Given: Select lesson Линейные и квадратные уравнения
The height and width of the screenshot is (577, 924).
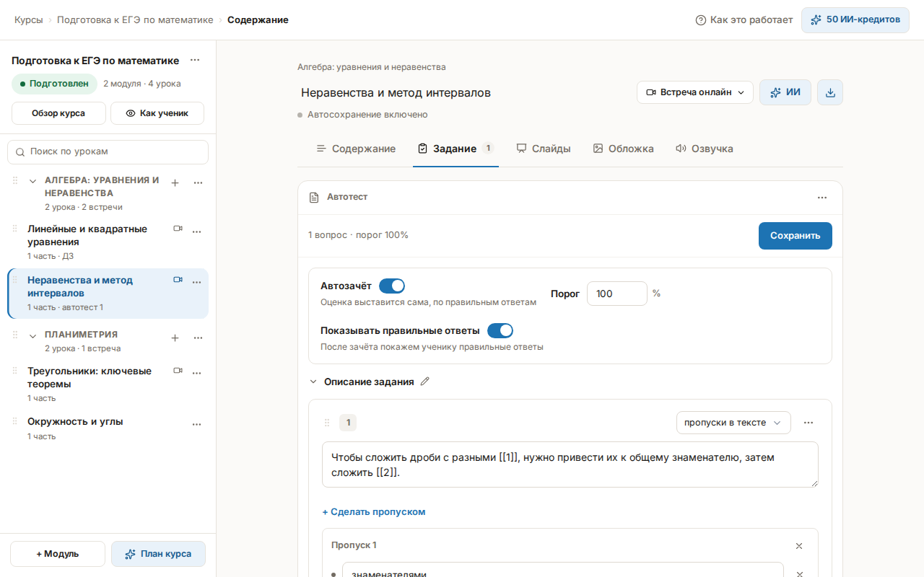Looking at the screenshot, I should point(87,236).
